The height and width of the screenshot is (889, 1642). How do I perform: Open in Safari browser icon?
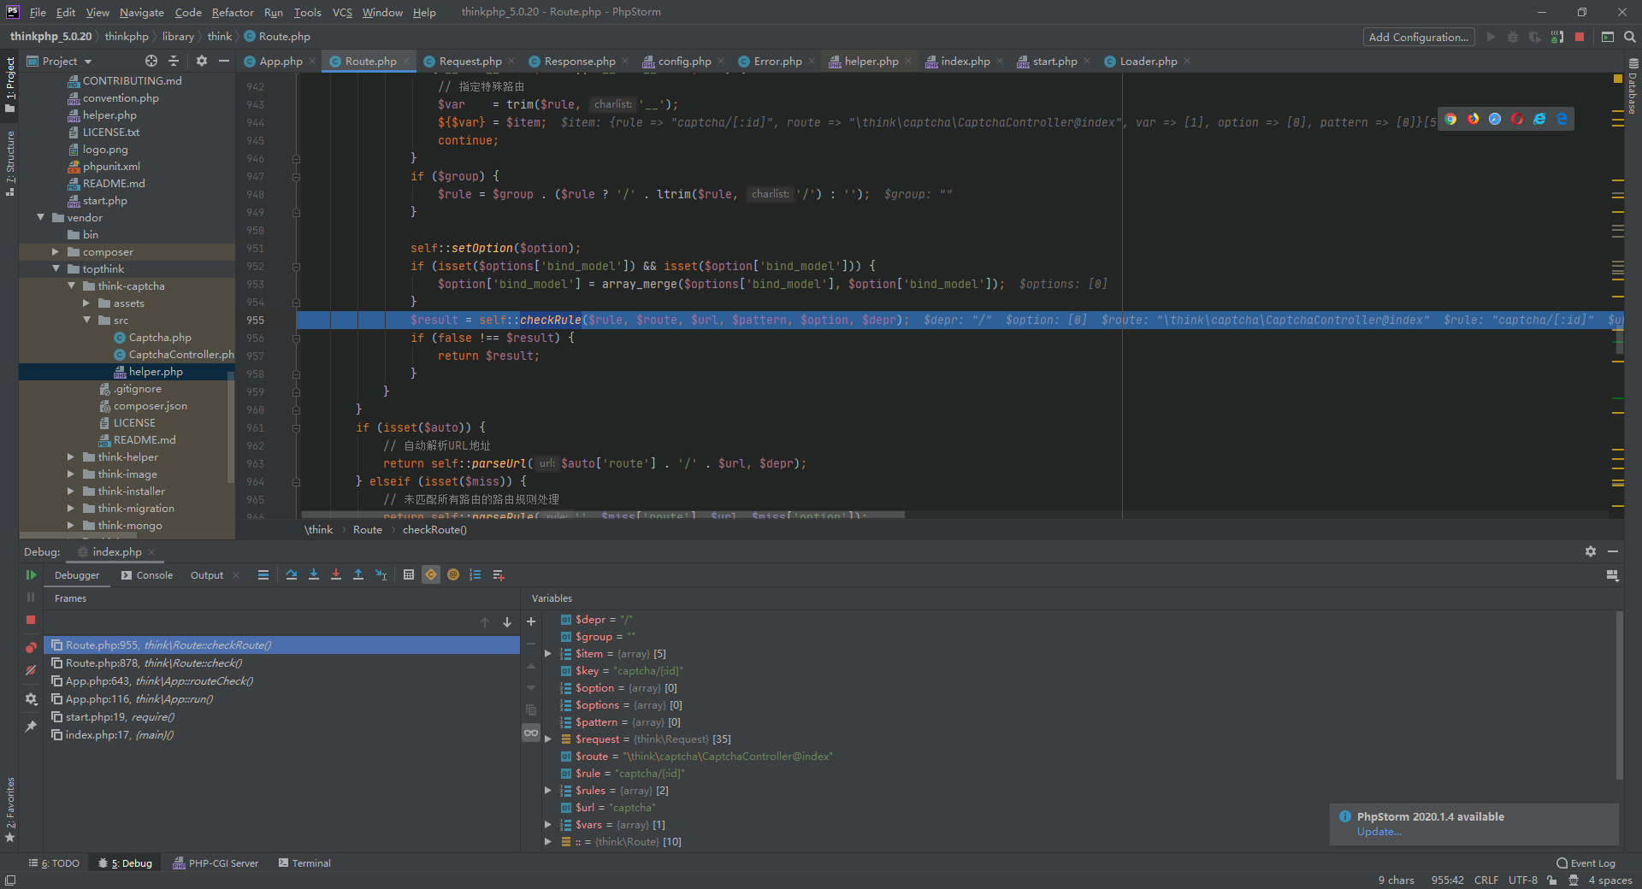pos(1495,119)
